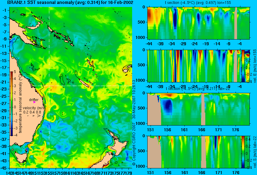Click the crossing of the dashed section lines on the map
This screenshot has height=175, width=257.
(49, 86)
